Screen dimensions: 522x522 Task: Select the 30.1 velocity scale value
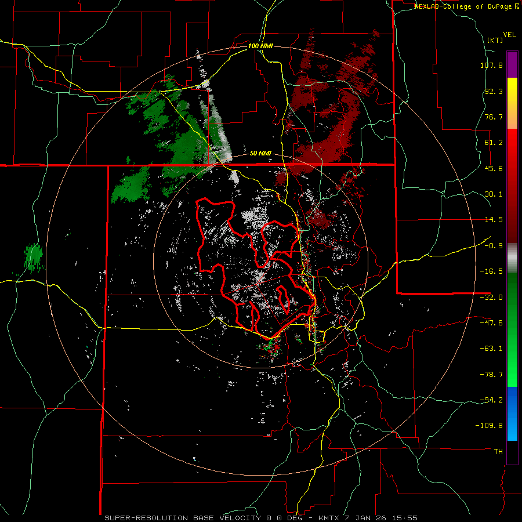click(x=494, y=194)
